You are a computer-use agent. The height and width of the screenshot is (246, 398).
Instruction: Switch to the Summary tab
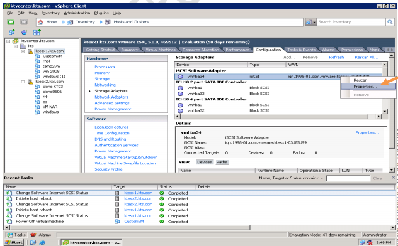pos(130,50)
